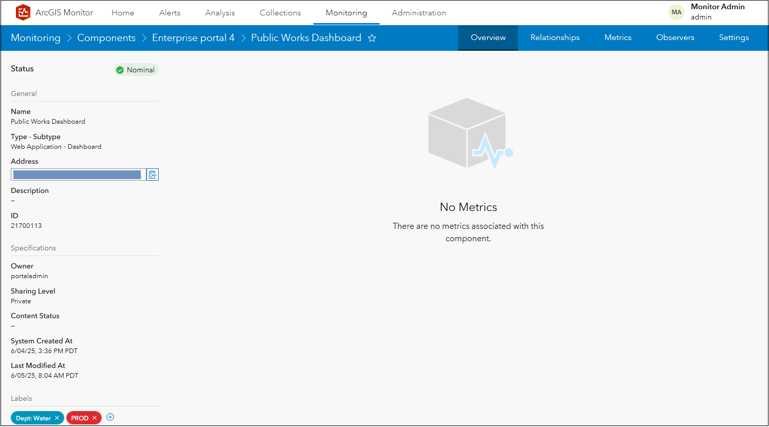Click Last Modified At date 6/05/25
The image size is (769, 427).
click(x=45, y=376)
